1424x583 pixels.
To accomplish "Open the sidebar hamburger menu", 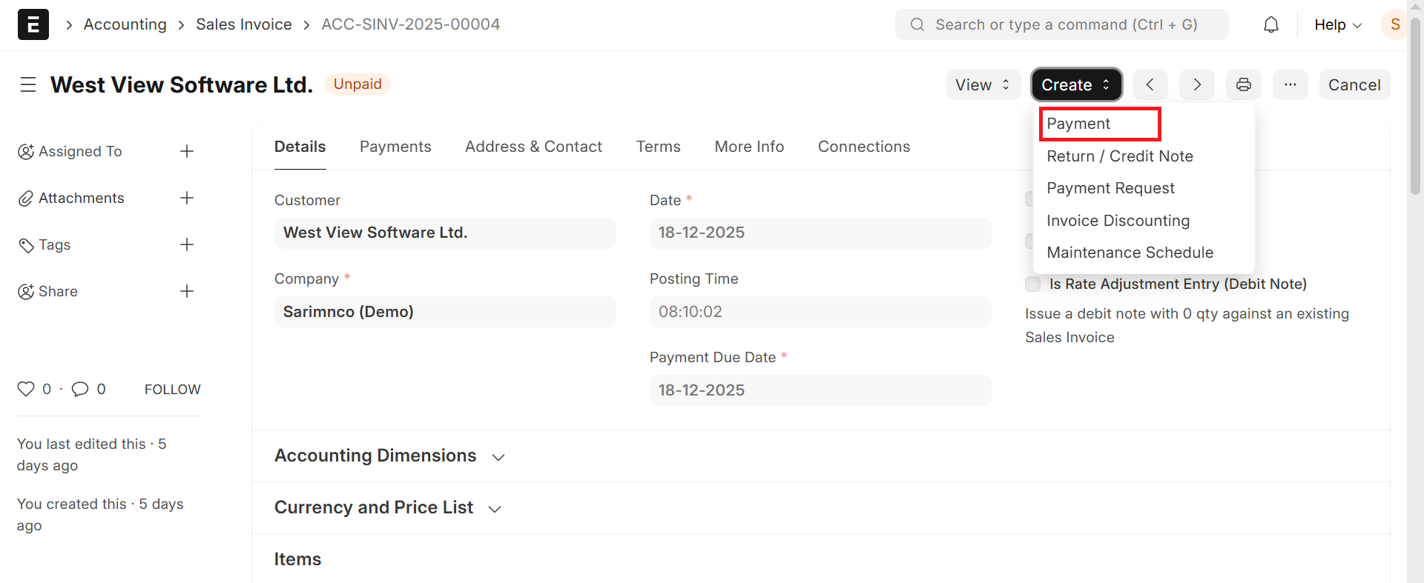I will 28,84.
